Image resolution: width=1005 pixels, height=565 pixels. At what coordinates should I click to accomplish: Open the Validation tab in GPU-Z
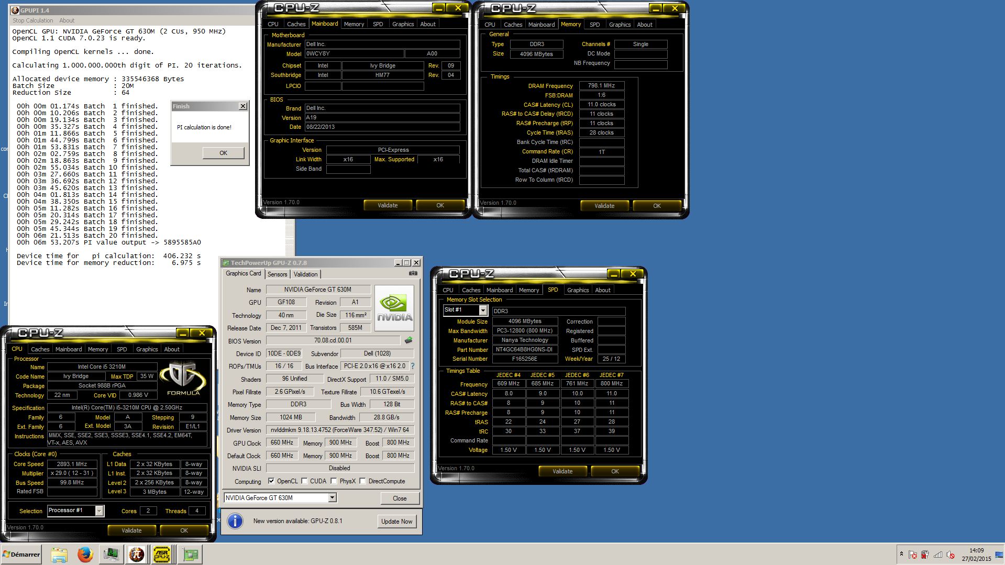[305, 274]
